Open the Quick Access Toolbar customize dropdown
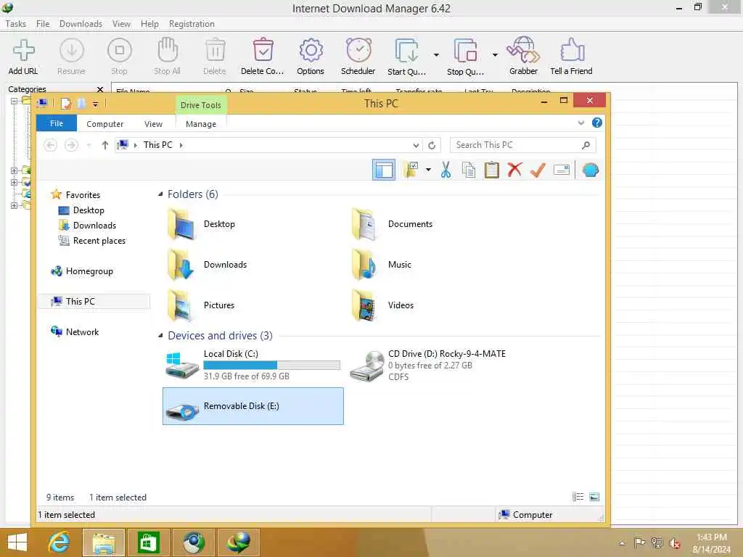 (x=95, y=104)
